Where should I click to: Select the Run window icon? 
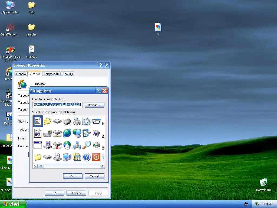(x=96, y=121)
